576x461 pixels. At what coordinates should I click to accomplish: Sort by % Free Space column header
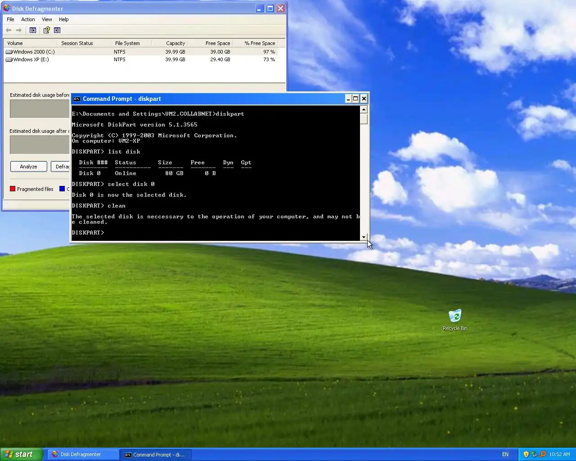click(255, 43)
